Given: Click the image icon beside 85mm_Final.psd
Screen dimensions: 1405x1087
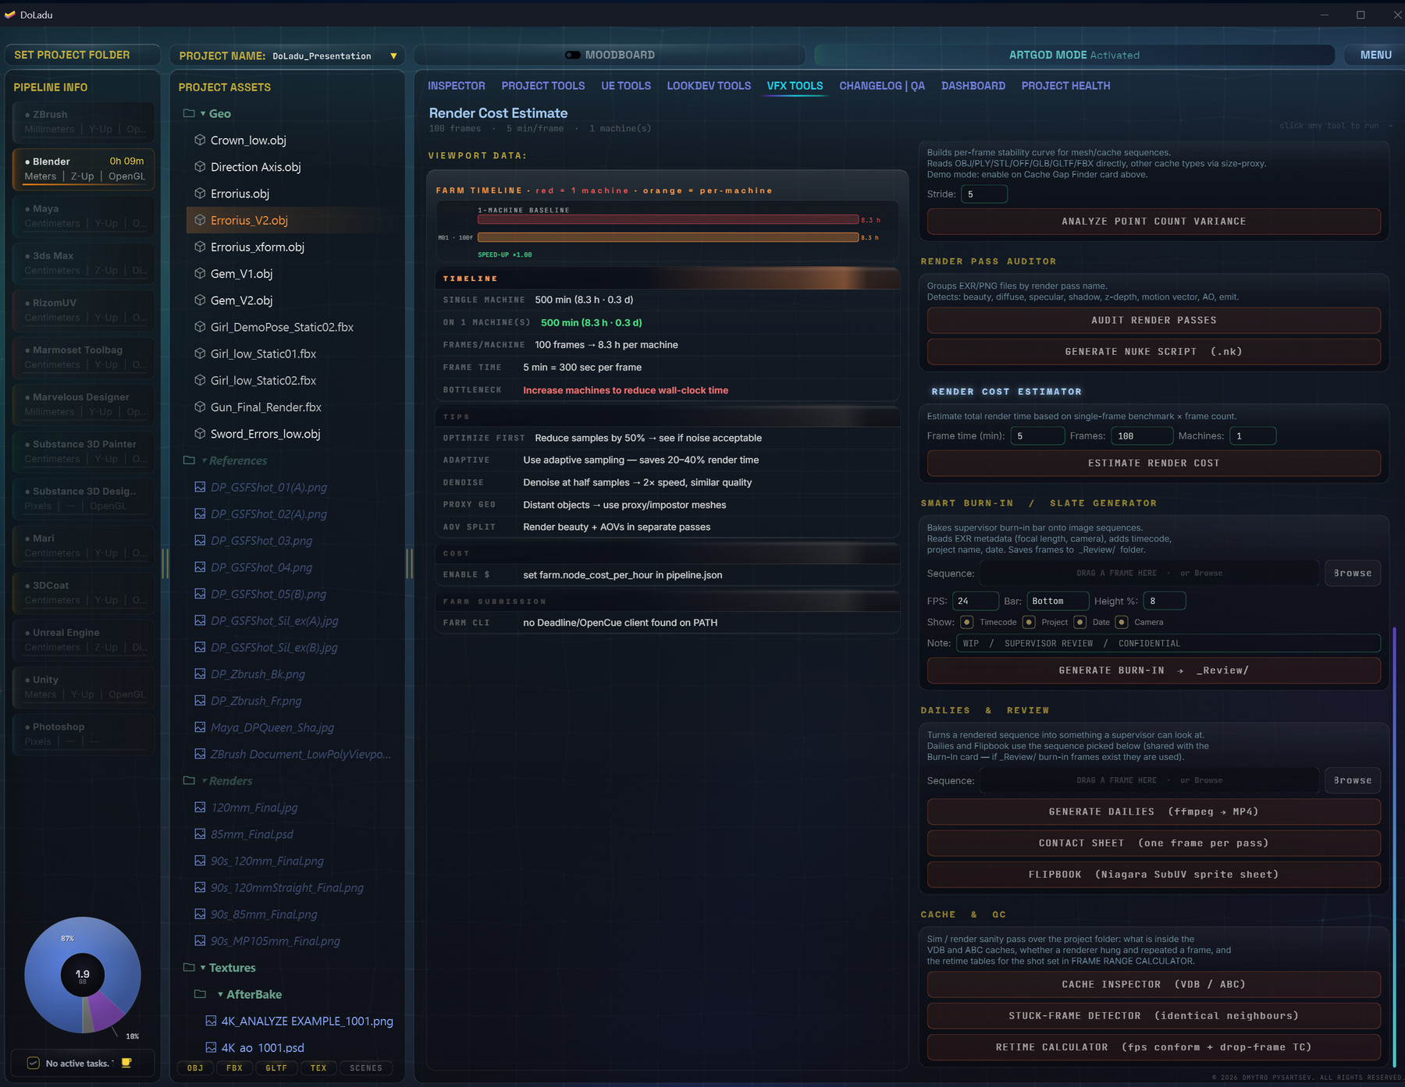Looking at the screenshot, I should [200, 834].
